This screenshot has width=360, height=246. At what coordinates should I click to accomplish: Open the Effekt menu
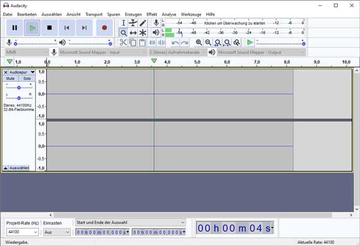[x=152, y=14]
